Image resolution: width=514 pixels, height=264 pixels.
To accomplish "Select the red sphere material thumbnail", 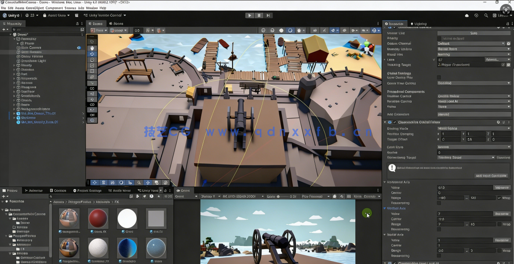I will [98, 218].
